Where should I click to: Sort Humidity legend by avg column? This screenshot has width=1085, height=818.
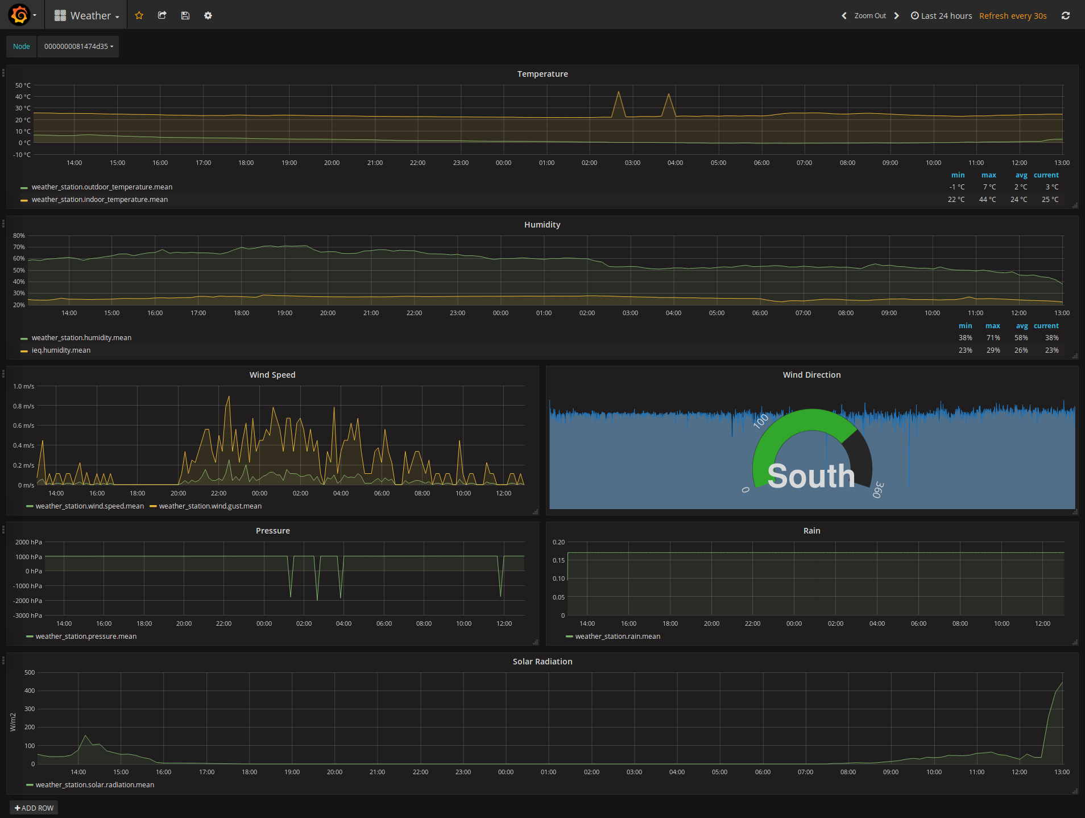1022,326
